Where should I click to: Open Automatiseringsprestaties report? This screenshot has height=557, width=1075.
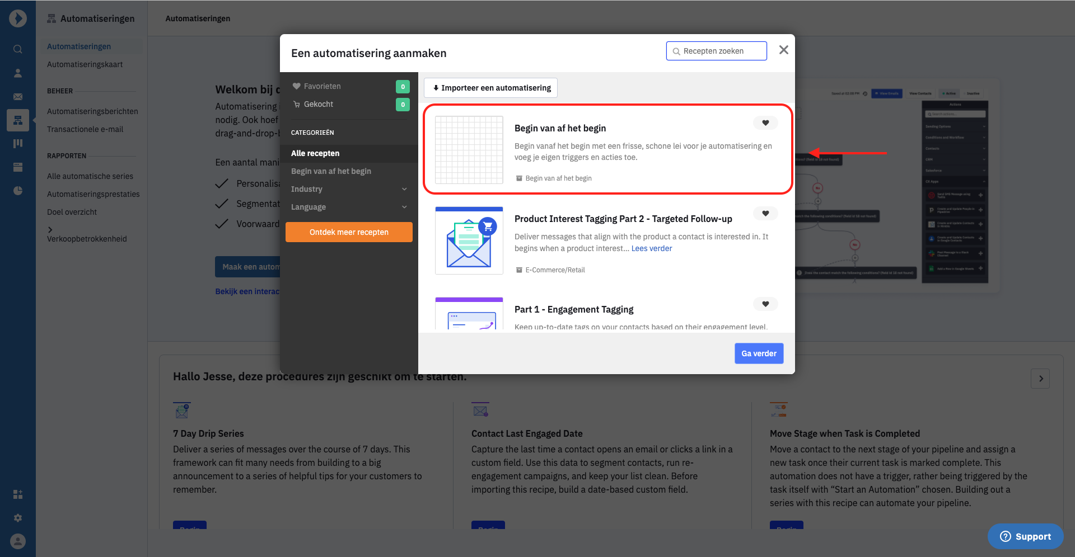click(94, 194)
